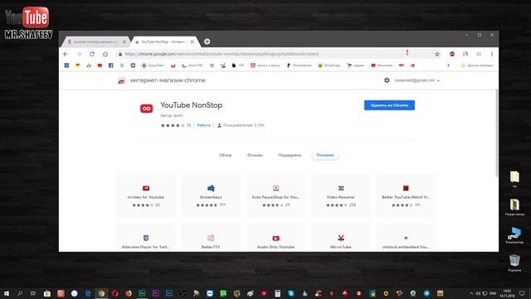Open the volume control in tray
This screenshot has width=531, height=299.
[478, 293]
